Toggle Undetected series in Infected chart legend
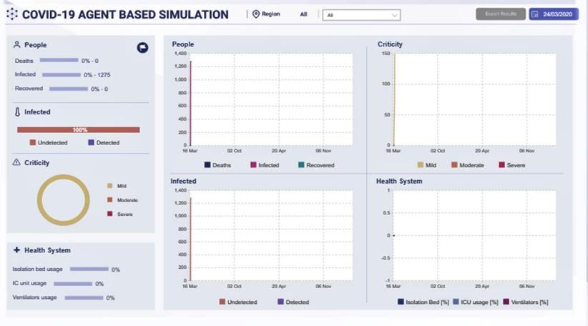This screenshot has width=588, height=326. pos(238,302)
